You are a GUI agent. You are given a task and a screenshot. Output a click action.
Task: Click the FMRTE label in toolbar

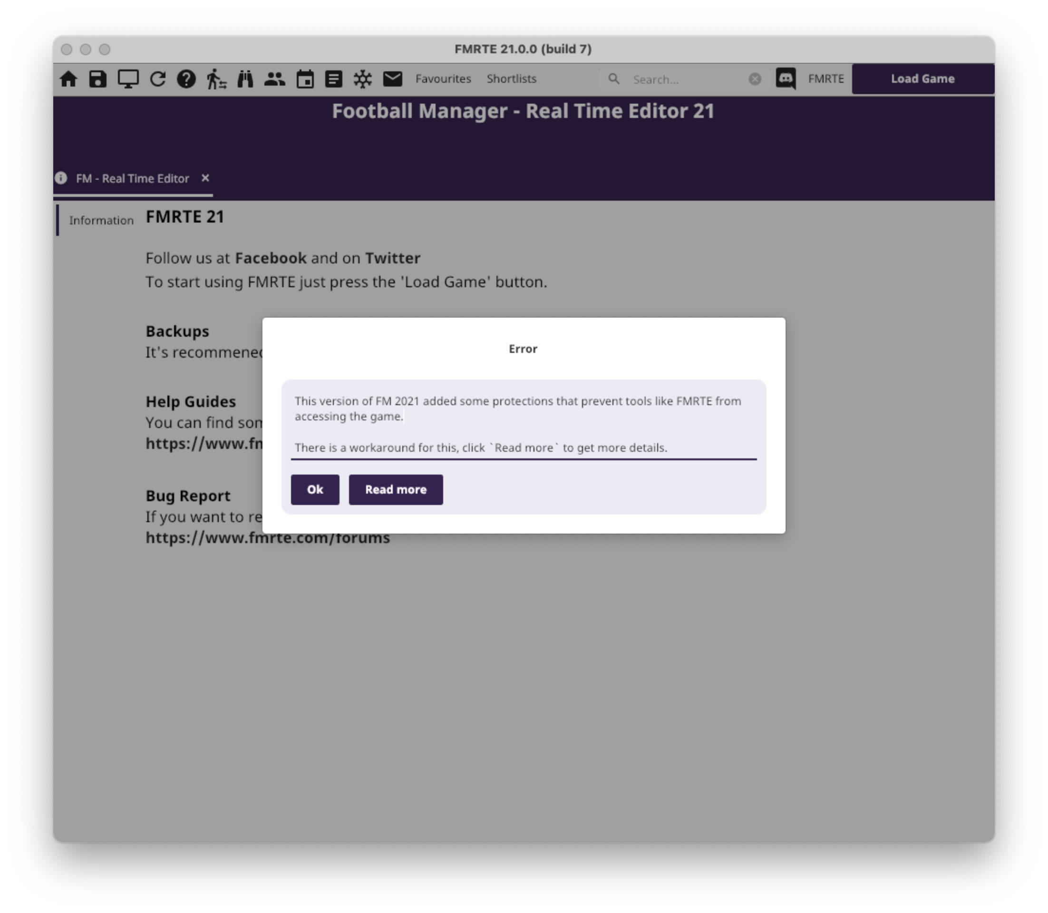coord(826,79)
